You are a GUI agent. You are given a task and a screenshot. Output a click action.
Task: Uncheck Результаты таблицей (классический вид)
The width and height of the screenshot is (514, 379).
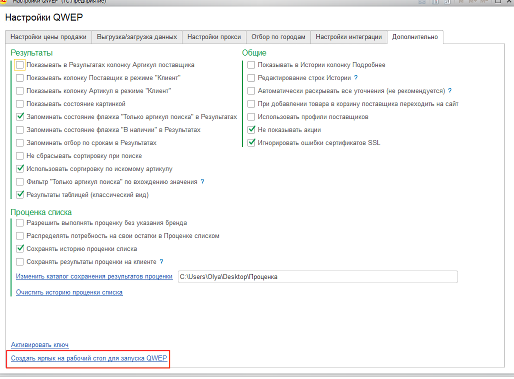(x=20, y=195)
